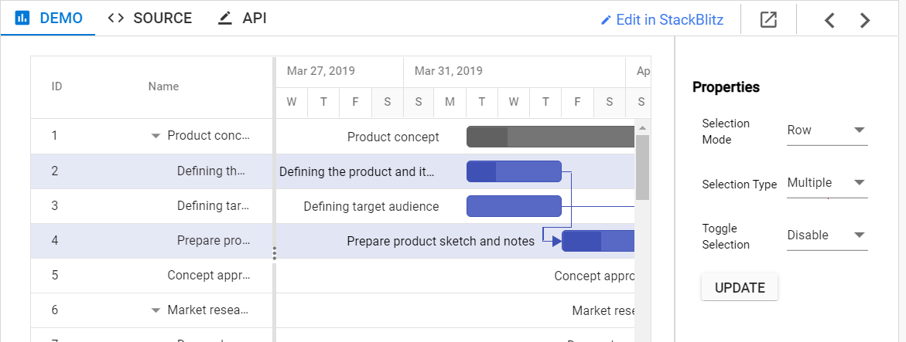The image size is (906, 342).
Task: Switch to the DEMO tab
Action: tap(49, 18)
